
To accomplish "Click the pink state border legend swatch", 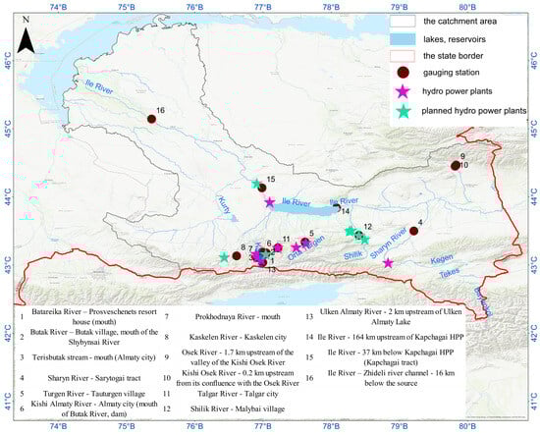I will coord(403,56).
